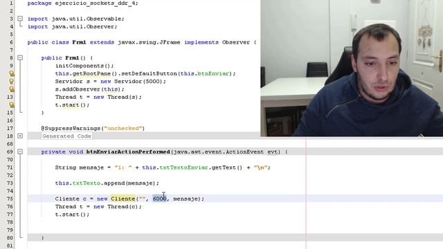
Task: Collapse the import block fold at line 3
Action: [x=20, y=19]
